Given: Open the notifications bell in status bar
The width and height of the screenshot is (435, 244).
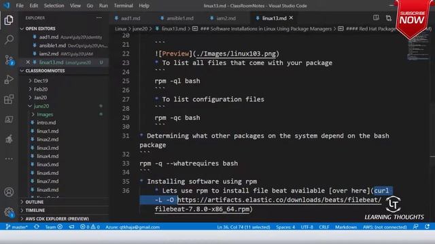Looking at the screenshot, I should pyautogui.click(x=428, y=227).
